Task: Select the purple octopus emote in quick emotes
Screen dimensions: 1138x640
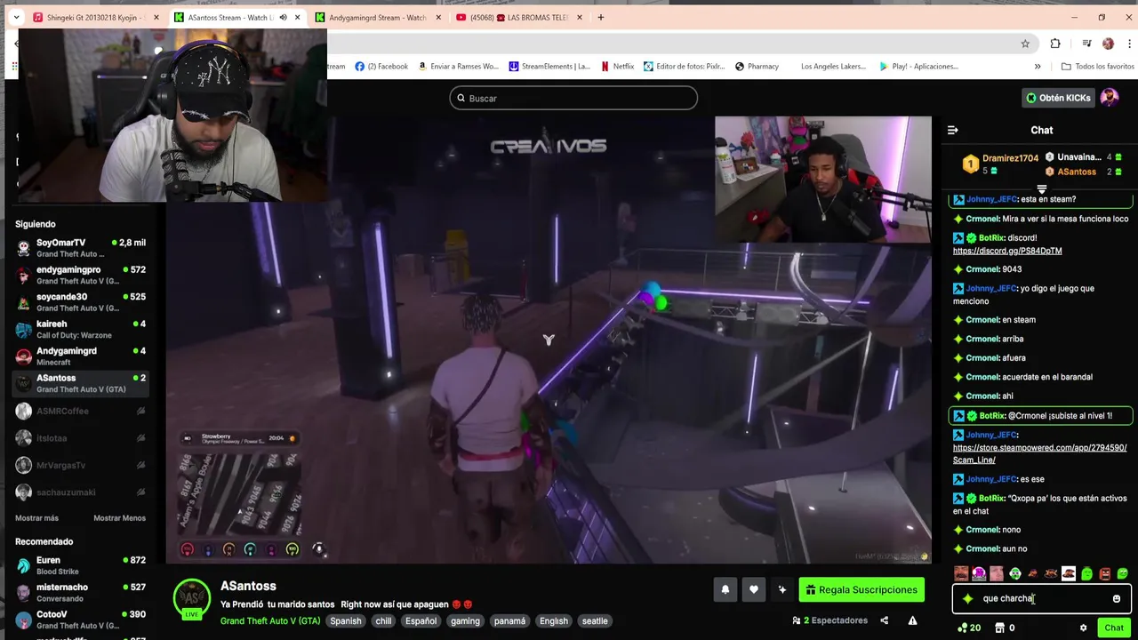Action: pyautogui.click(x=979, y=573)
